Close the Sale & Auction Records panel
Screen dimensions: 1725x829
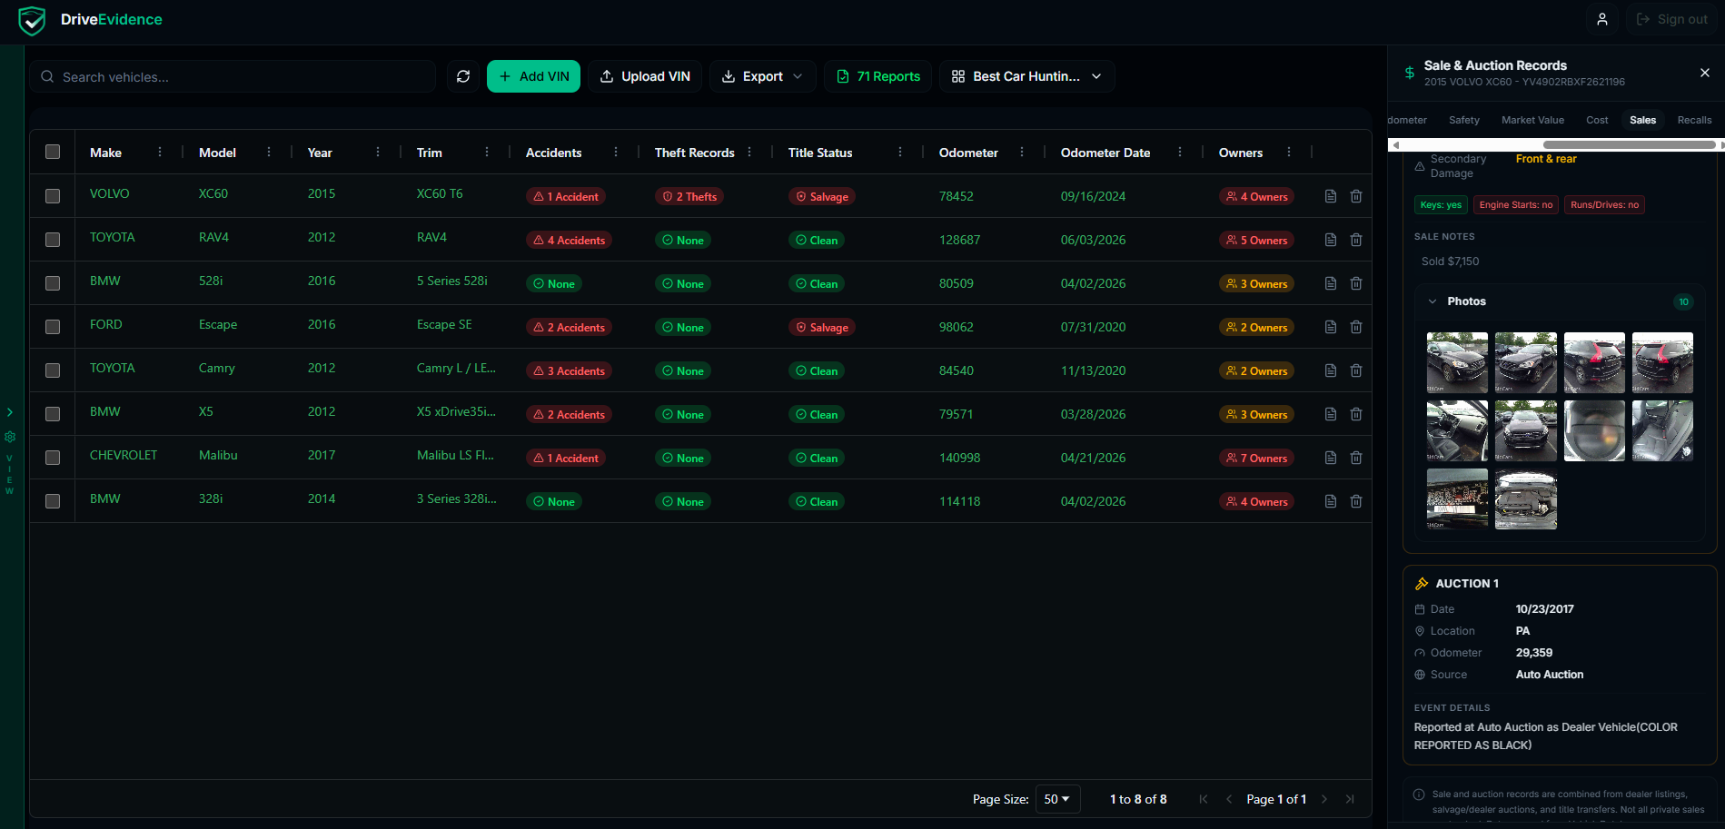point(1704,73)
